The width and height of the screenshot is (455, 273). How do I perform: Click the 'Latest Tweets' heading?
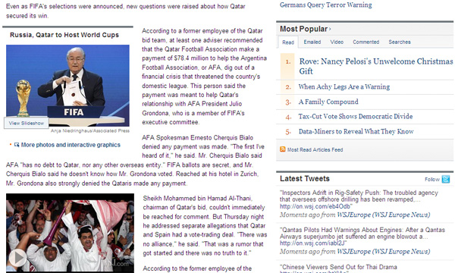point(305,179)
